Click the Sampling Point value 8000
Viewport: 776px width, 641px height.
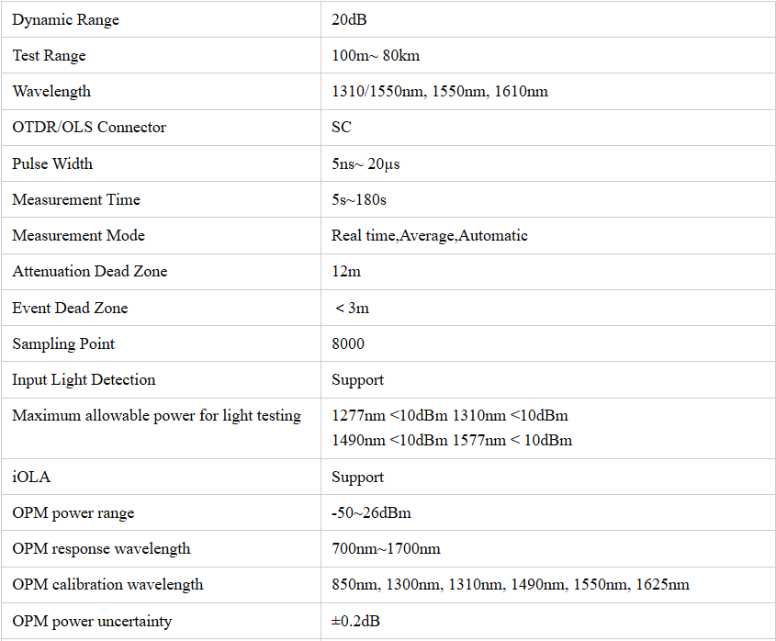348,343
